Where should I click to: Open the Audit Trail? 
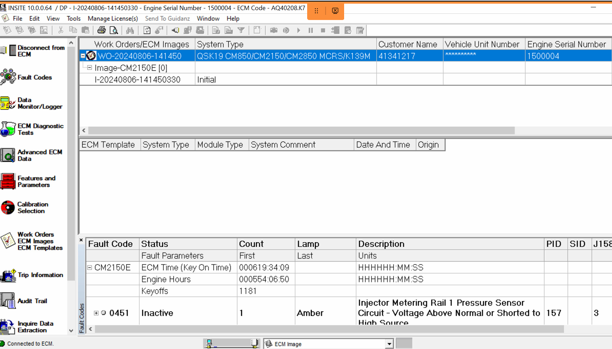24,301
